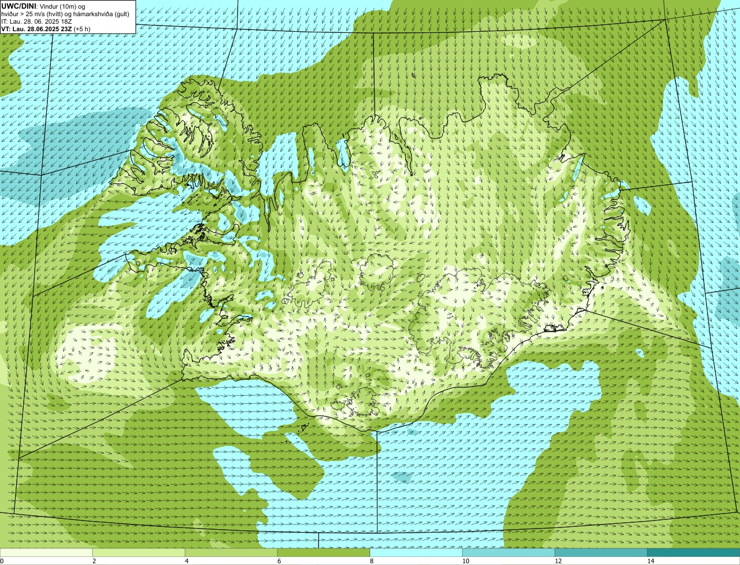Click the aqua 10–12 m/s legend swatch
This screenshot has width=740, height=565.
pyautogui.click(x=509, y=552)
